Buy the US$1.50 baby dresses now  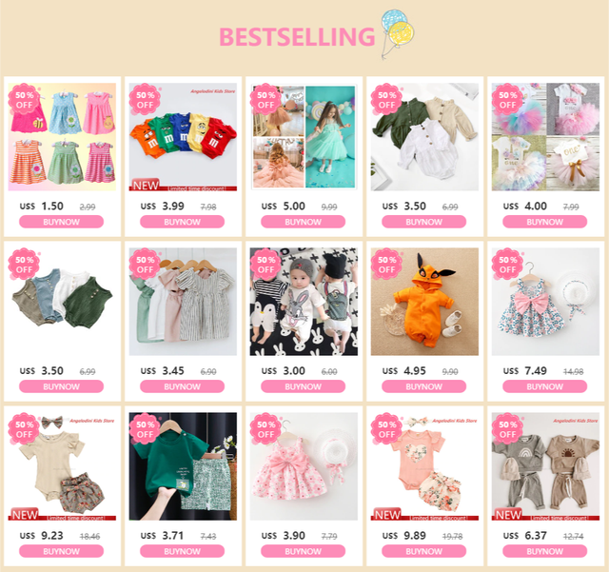click(x=61, y=222)
